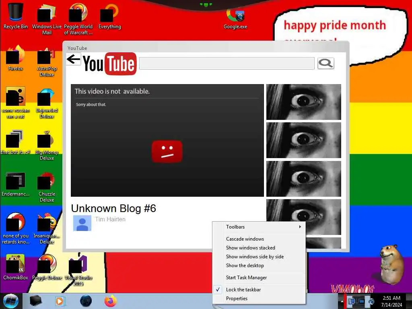The height and width of the screenshot is (309, 412).
Task: Click the YouTube logo
Action: [x=110, y=64]
